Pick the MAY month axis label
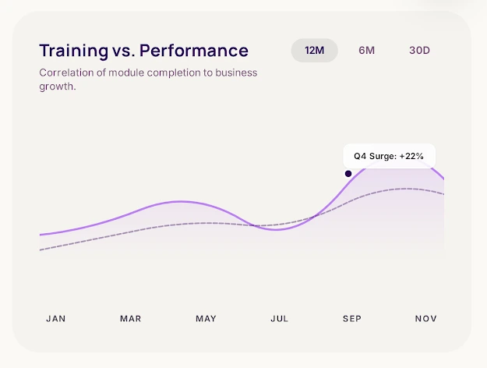 (x=206, y=318)
